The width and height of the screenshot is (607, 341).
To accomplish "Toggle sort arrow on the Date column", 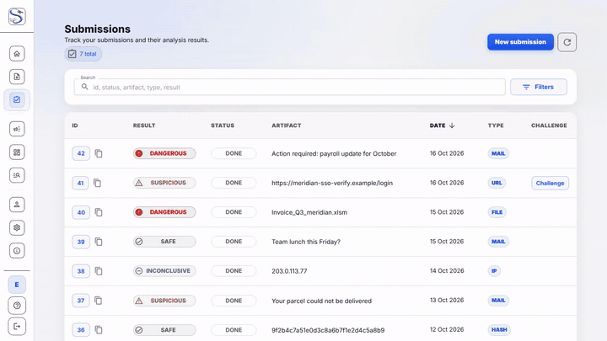I will coord(452,125).
